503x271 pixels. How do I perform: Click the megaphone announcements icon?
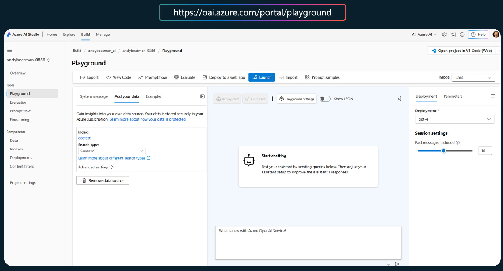click(x=453, y=34)
